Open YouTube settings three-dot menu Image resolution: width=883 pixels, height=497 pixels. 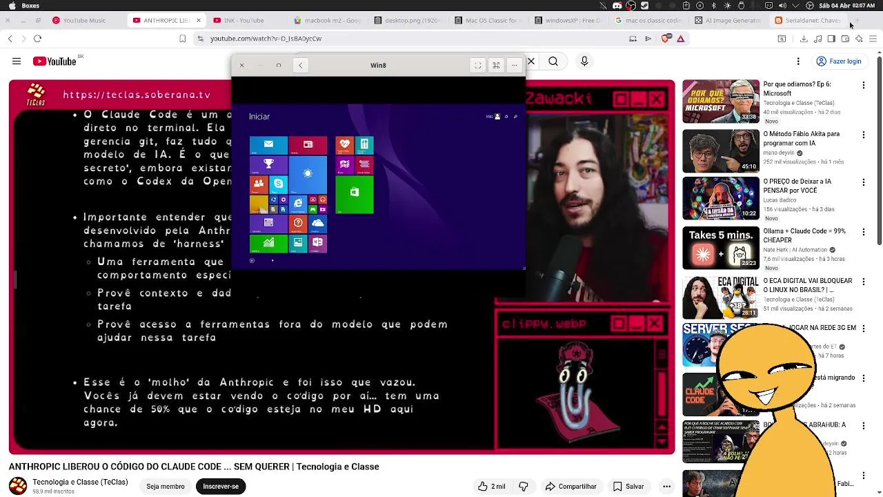pos(798,61)
